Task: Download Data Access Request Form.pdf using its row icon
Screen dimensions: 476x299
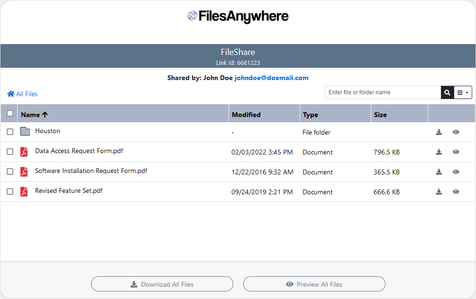Action: (439, 152)
